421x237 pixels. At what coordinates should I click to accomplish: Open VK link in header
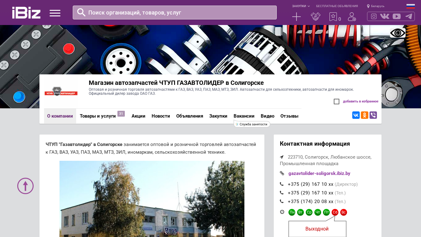click(x=385, y=16)
